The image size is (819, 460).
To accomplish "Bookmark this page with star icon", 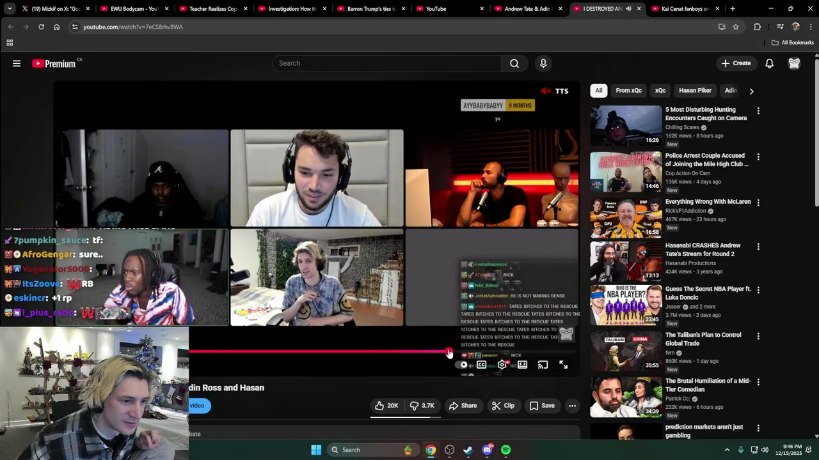I will [736, 27].
